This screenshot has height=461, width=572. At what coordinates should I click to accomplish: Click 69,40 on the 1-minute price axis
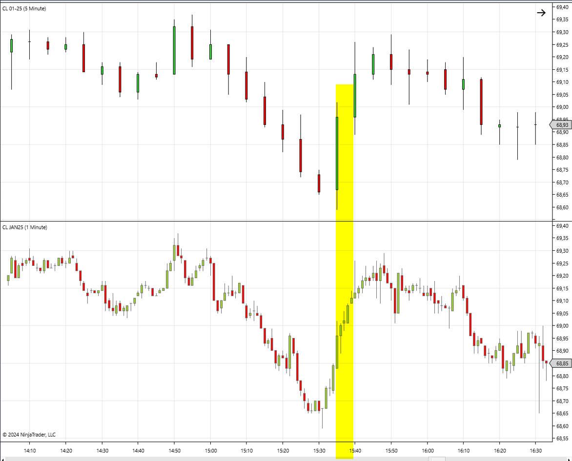tap(562, 226)
